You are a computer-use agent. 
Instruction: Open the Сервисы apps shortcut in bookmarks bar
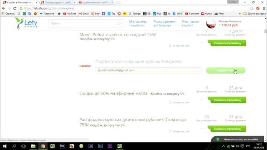tap(8, 14)
